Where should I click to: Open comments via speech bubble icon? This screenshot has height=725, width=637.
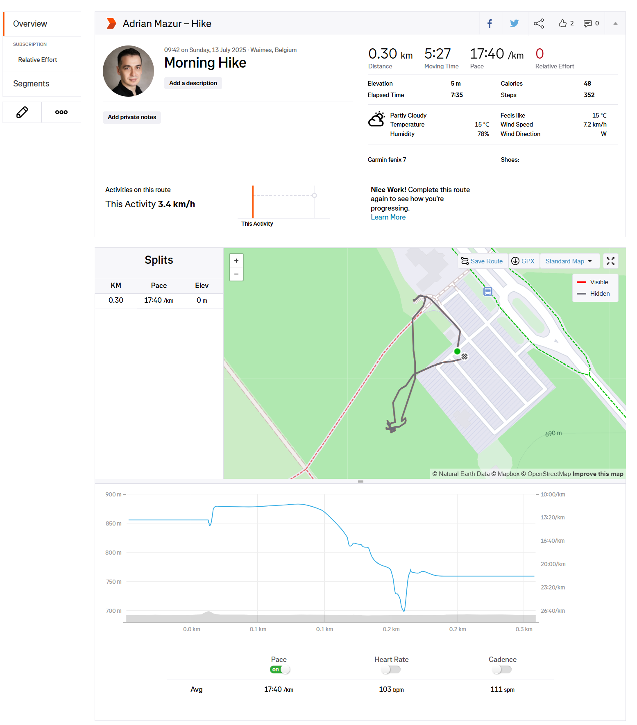588,24
